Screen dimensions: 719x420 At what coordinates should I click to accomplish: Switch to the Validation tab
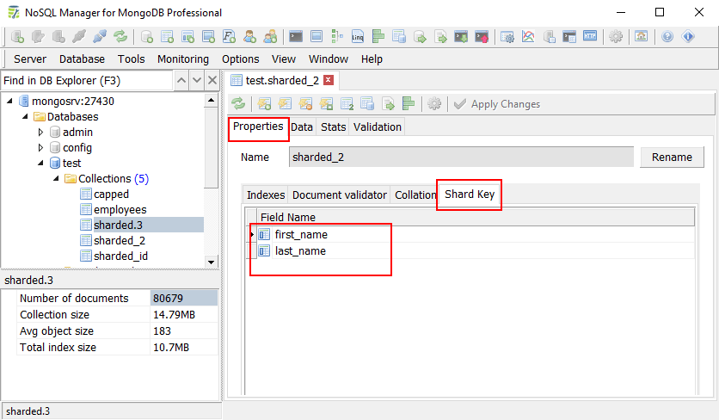click(378, 127)
